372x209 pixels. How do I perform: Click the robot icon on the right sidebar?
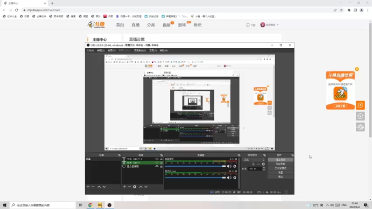click(360, 127)
